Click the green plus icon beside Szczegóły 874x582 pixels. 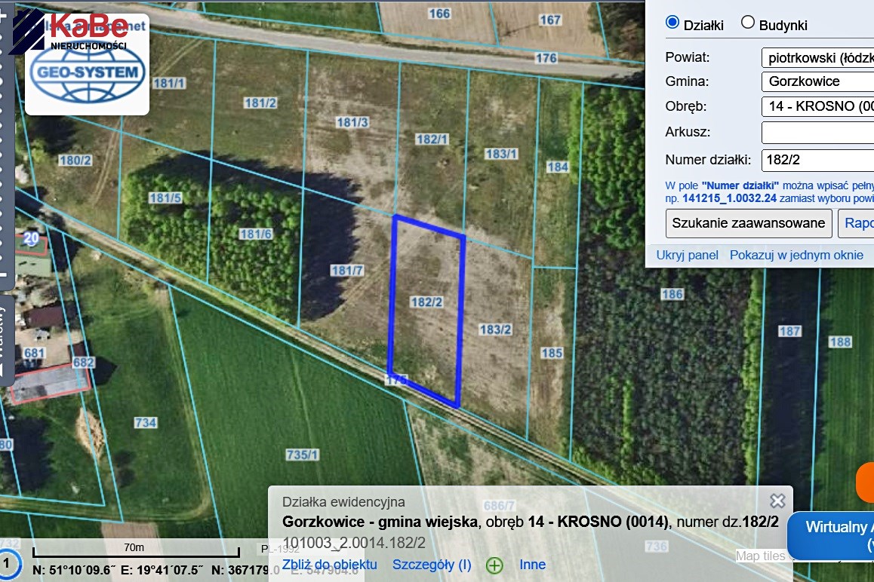(494, 565)
